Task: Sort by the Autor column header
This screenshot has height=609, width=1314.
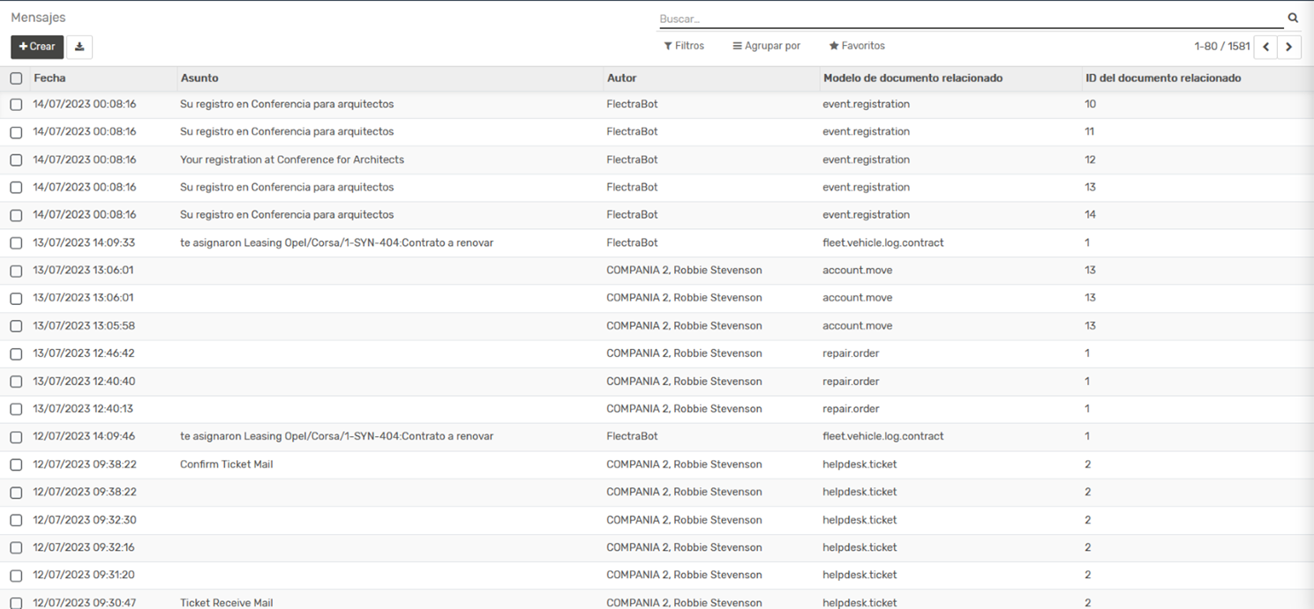Action: pyautogui.click(x=621, y=78)
